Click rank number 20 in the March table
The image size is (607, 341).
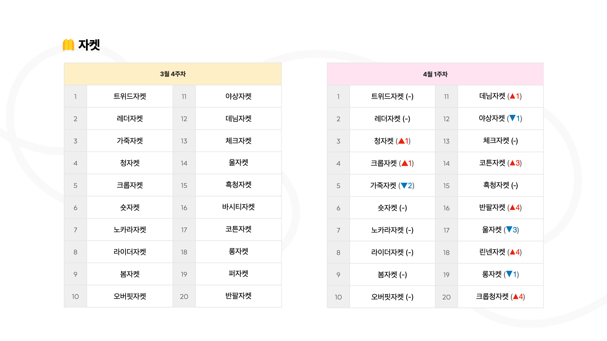[x=184, y=296]
